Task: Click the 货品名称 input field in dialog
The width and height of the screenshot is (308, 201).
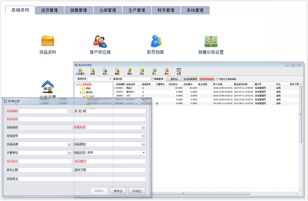Action: [x=82, y=119]
